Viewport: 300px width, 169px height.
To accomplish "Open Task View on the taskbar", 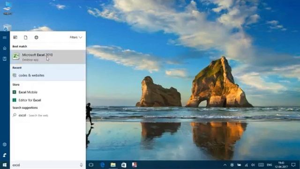I will coord(91,165).
